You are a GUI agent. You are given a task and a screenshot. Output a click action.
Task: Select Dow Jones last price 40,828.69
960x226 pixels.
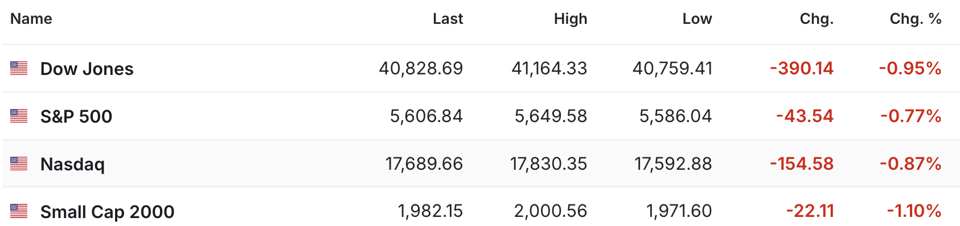pyautogui.click(x=421, y=69)
